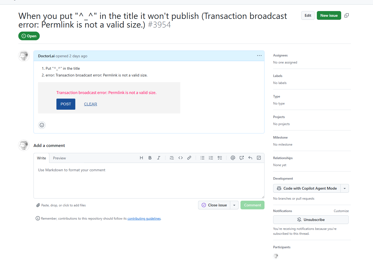Open Customize notifications link
This screenshot has height=265, width=373.
pyautogui.click(x=341, y=211)
